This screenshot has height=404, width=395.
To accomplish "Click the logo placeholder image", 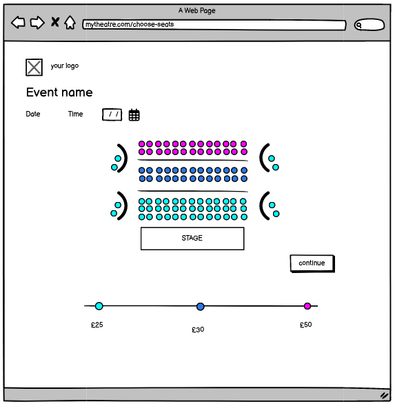I will point(34,68).
